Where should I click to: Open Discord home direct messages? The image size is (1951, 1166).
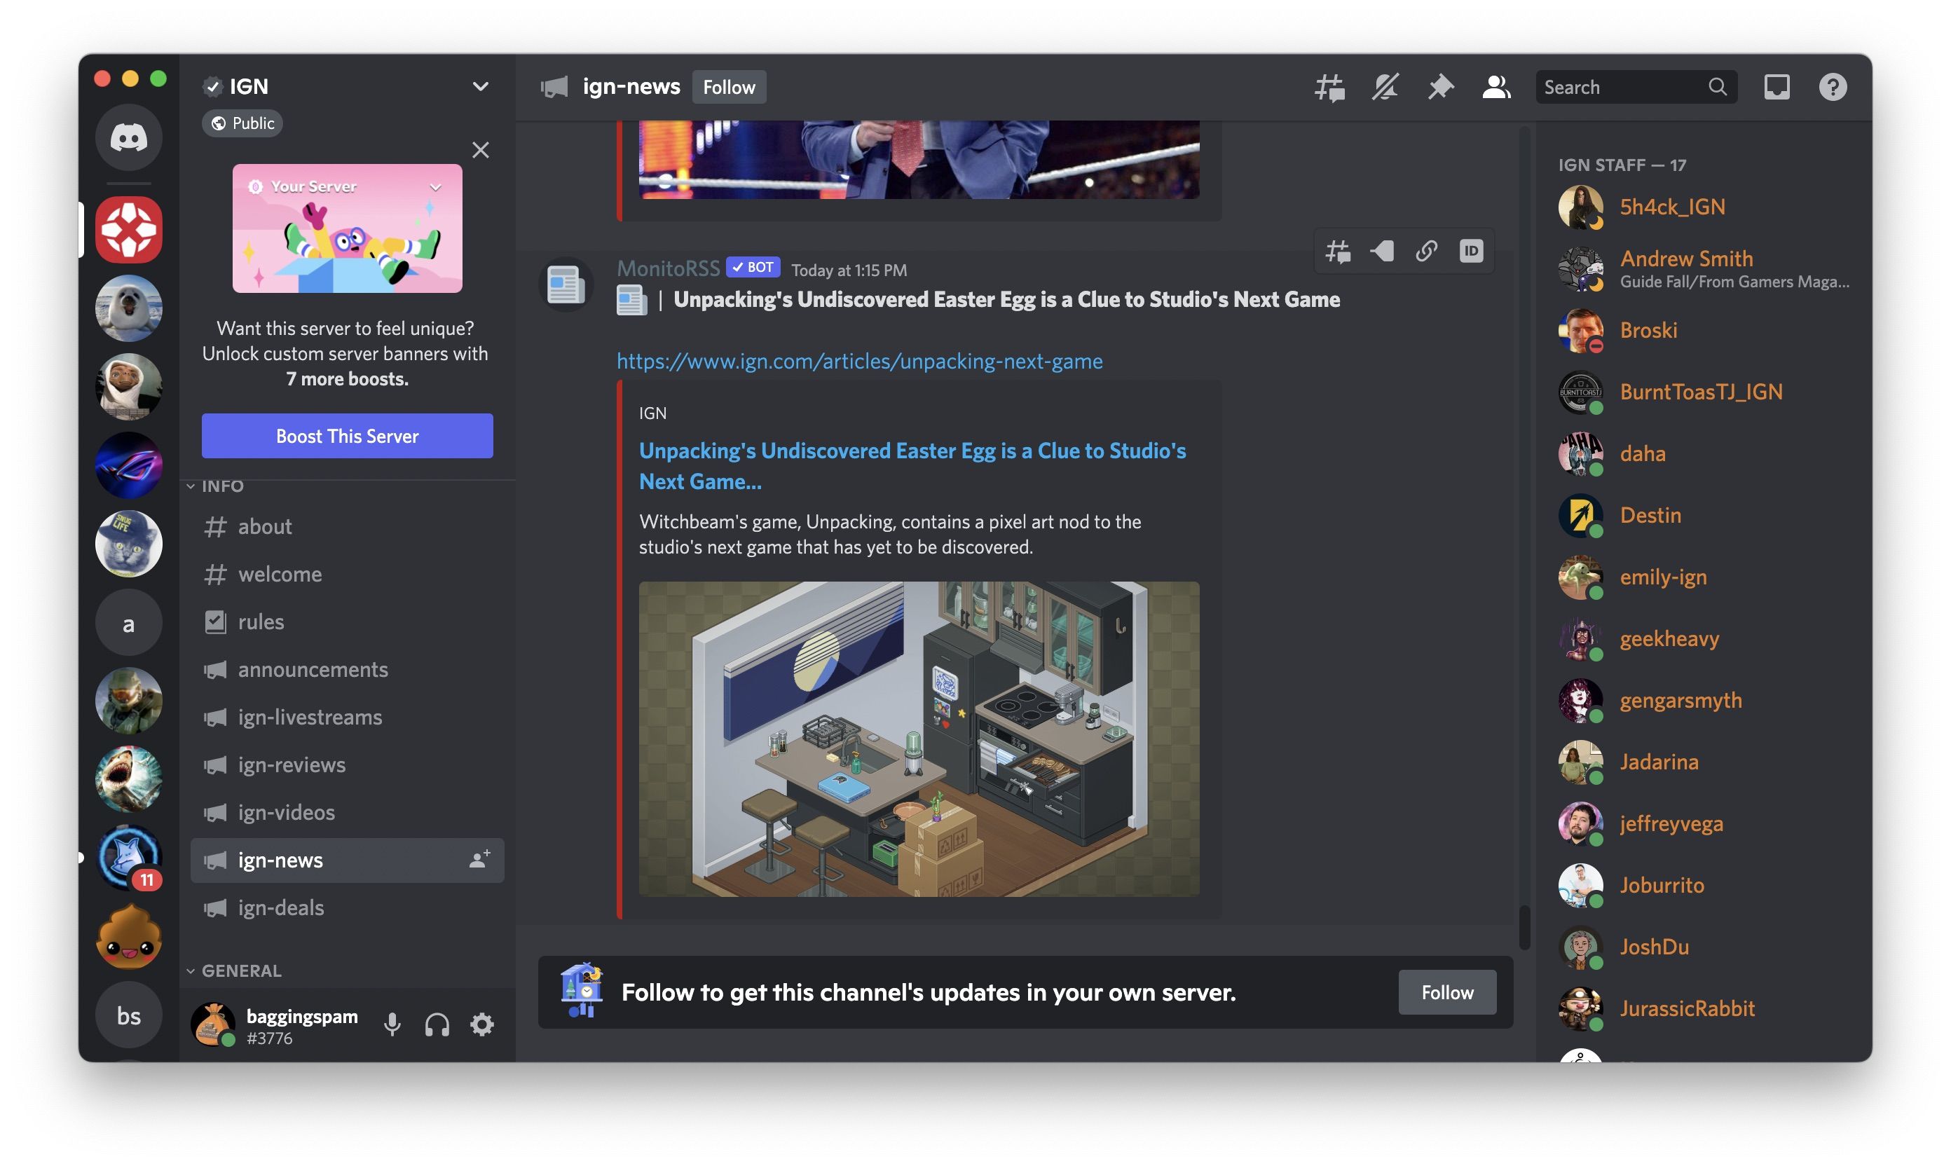[129, 137]
